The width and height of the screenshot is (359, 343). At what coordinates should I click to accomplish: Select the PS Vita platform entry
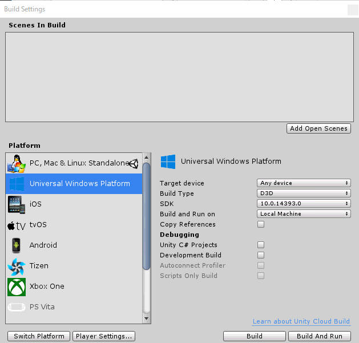[74, 307]
